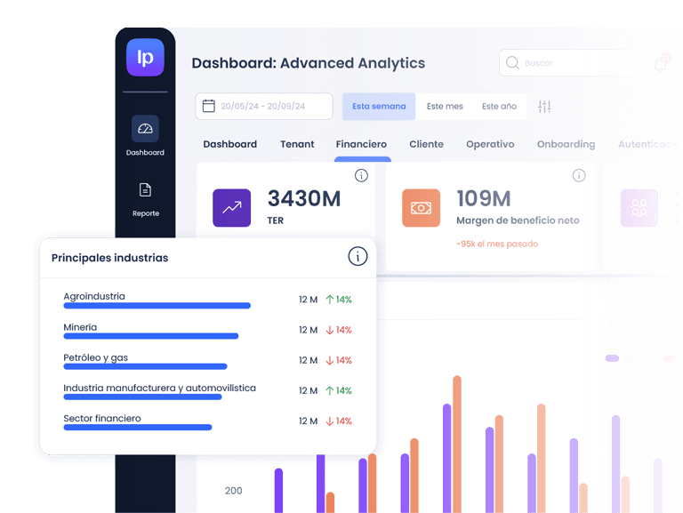Click Agroindustria 12 M value
This screenshot has height=513, width=683.
[x=308, y=300]
